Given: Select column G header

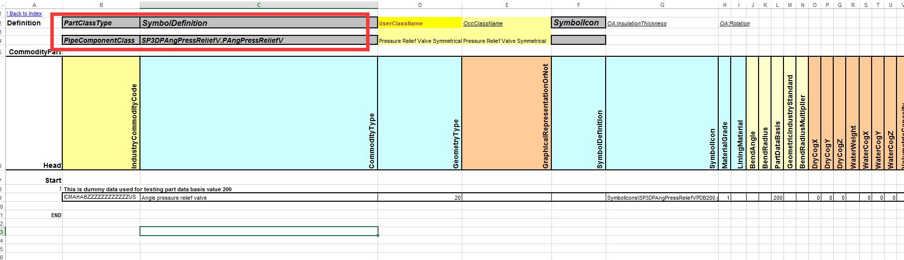Looking at the screenshot, I should tap(662, 5).
